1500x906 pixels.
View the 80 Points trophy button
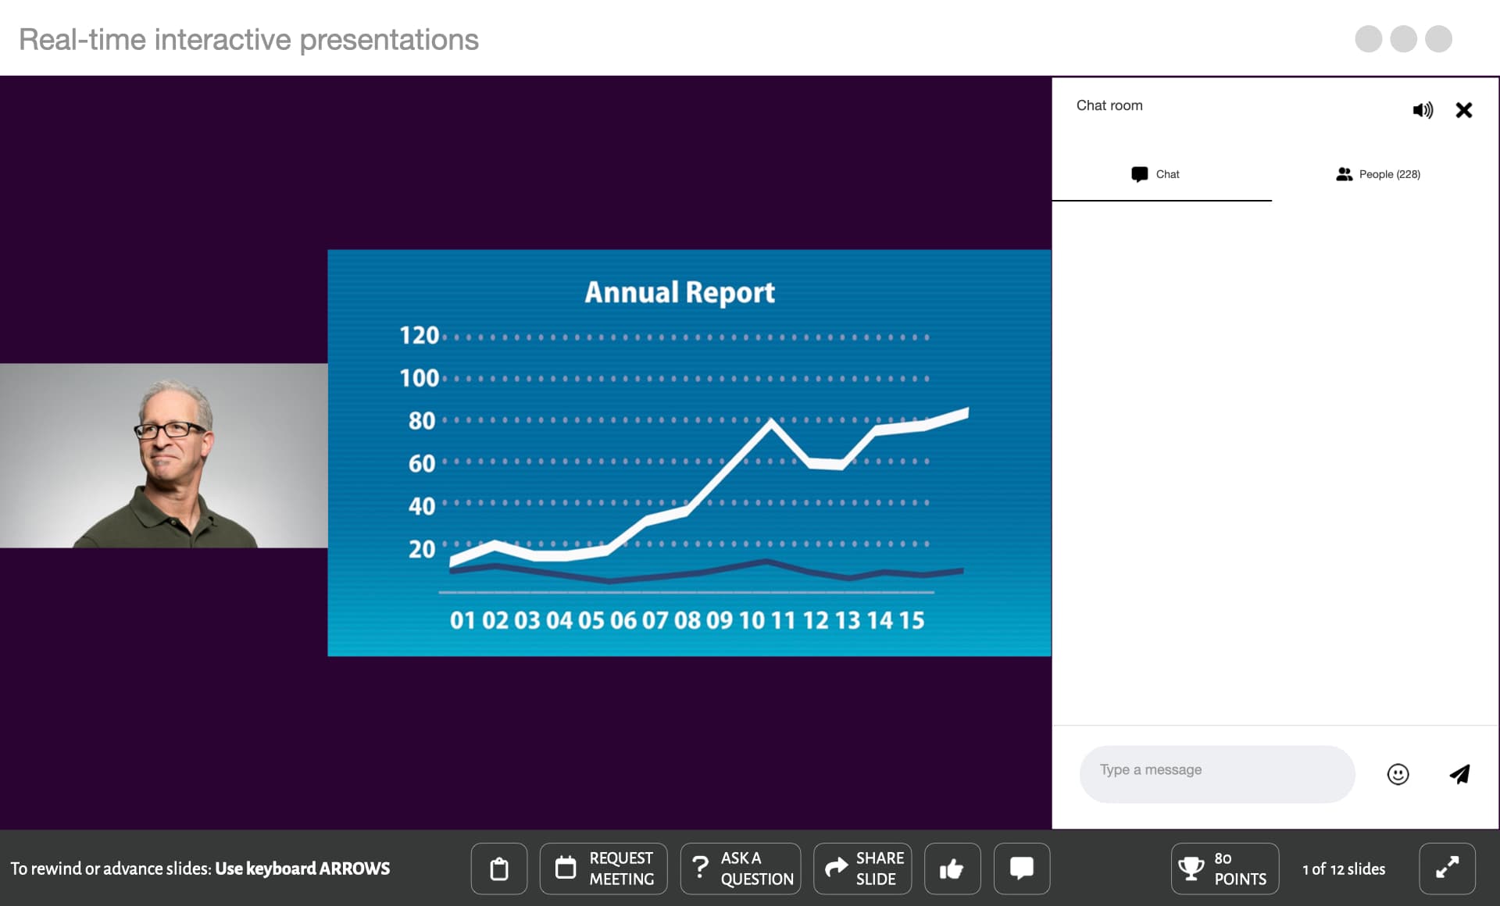coord(1224,869)
